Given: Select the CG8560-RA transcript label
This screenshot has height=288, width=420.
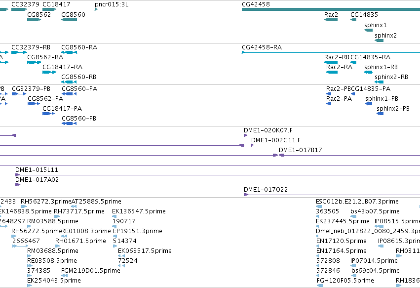Looking at the screenshot, I should click(x=79, y=47).
